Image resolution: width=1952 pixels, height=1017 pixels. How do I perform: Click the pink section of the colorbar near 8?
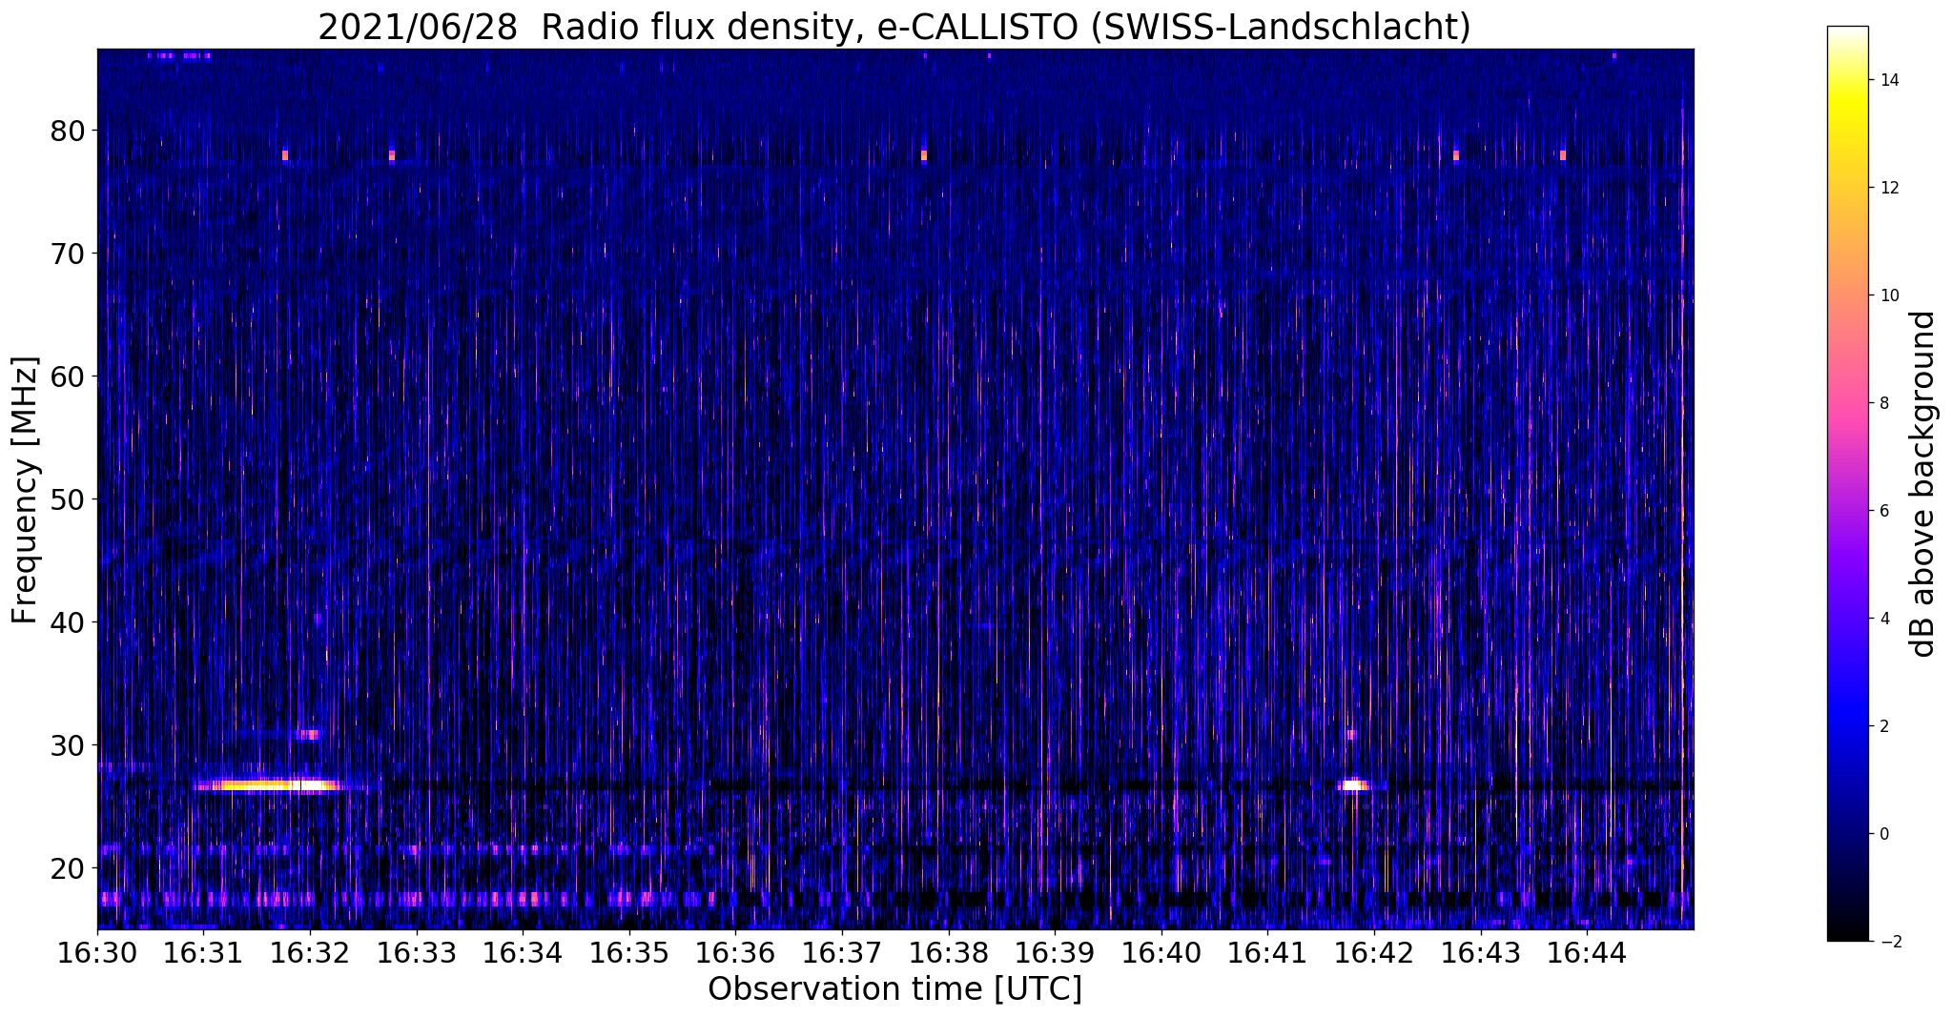(1847, 403)
